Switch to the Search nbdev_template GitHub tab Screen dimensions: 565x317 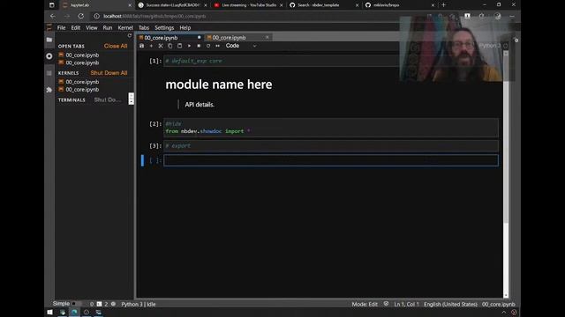(324, 5)
